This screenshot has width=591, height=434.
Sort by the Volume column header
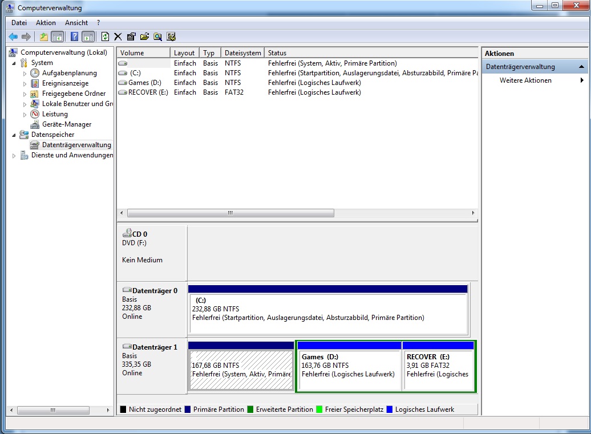(x=144, y=52)
